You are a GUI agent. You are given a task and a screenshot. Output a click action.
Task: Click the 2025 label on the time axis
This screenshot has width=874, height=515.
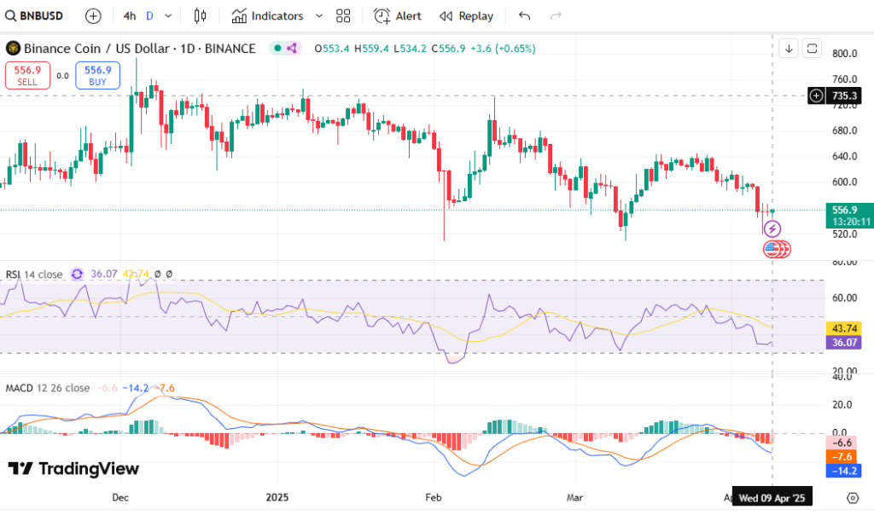point(277,497)
